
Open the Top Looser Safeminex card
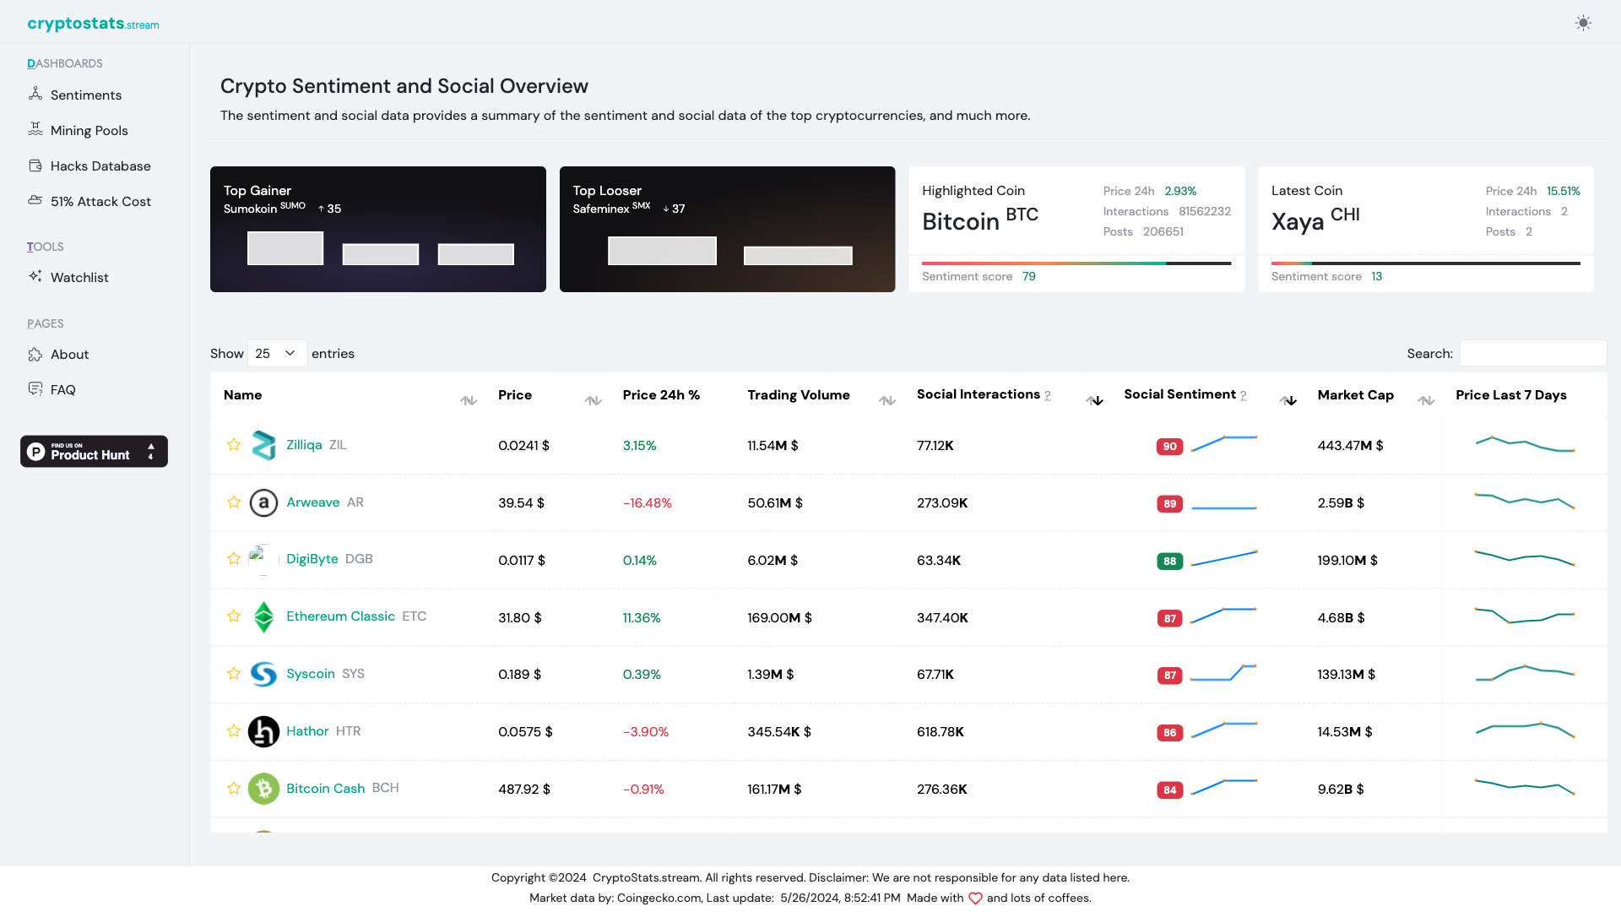[x=727, y=229]
